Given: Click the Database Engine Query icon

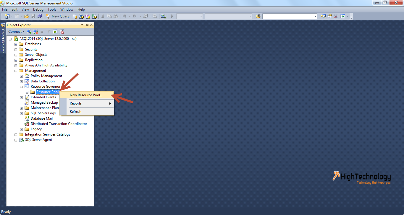Looking at the screenshot, I should point(75,16).
